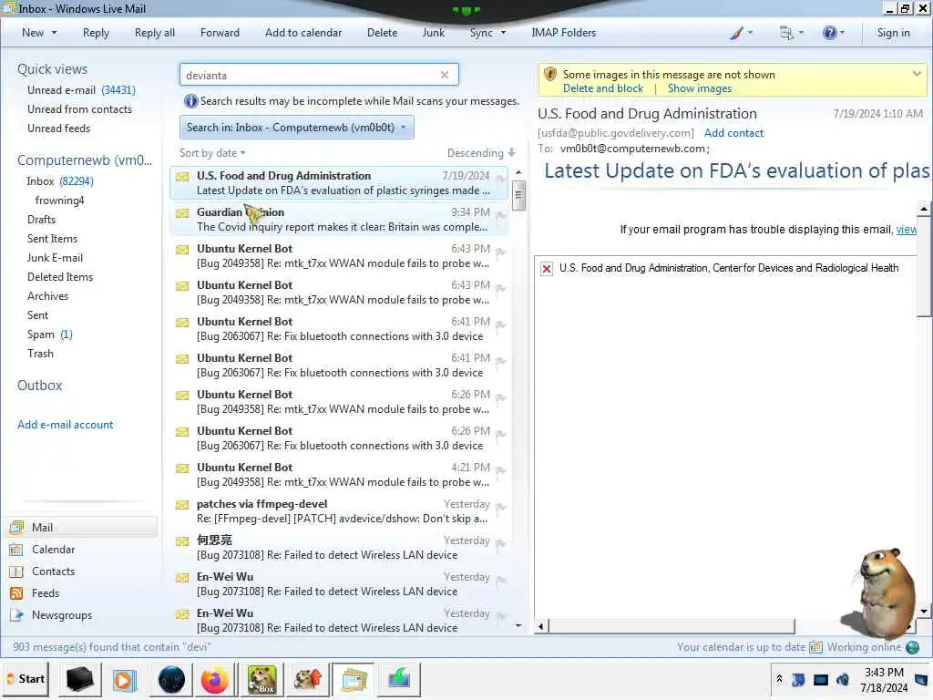Click the blocked image red X placeholder
This screenshot has width=933, height=700.
pyautogui.click(x=547, y=269)
